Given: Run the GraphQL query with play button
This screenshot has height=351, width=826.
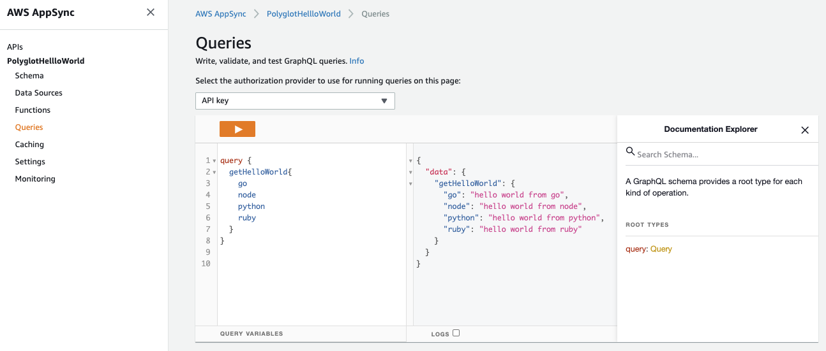Looking at the screenshot, I should click(x=237, y=129).
